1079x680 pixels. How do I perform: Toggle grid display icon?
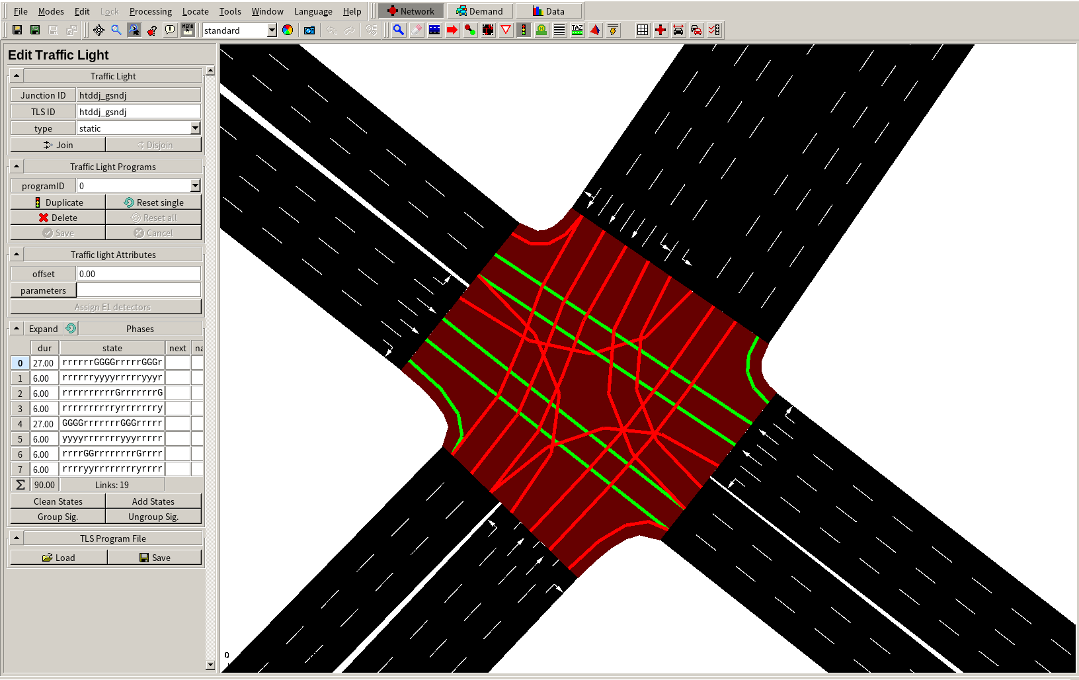coord(643,30)
